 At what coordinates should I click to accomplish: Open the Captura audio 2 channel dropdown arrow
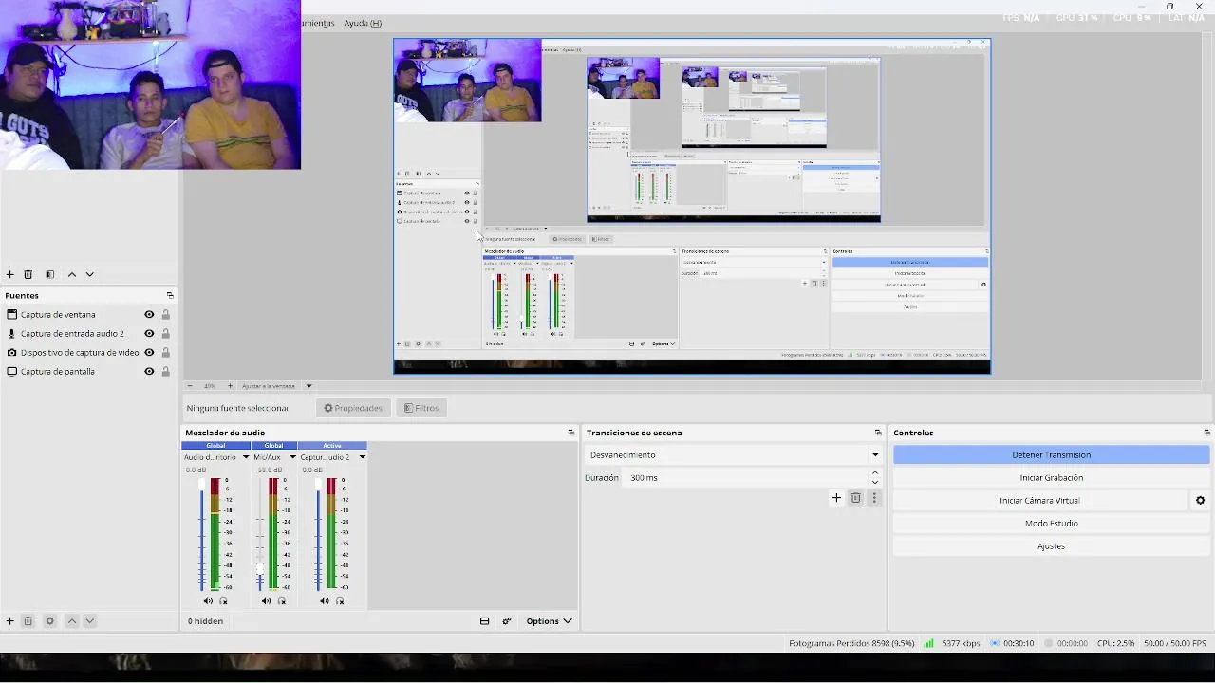click(362, 457)
